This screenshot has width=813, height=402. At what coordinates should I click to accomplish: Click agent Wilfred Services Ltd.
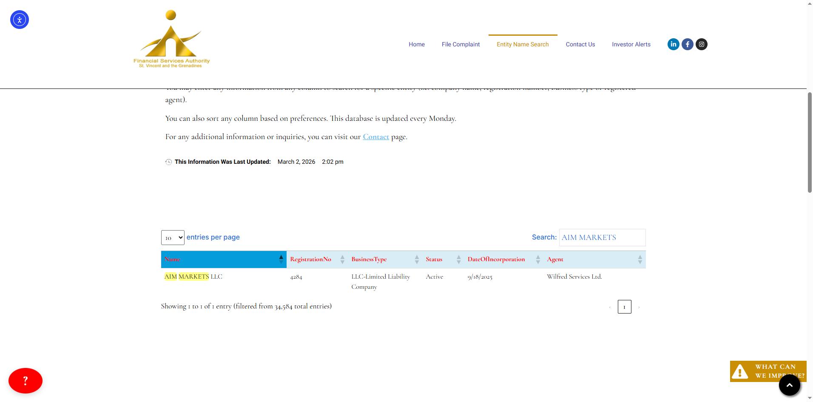tap(574, 277)
